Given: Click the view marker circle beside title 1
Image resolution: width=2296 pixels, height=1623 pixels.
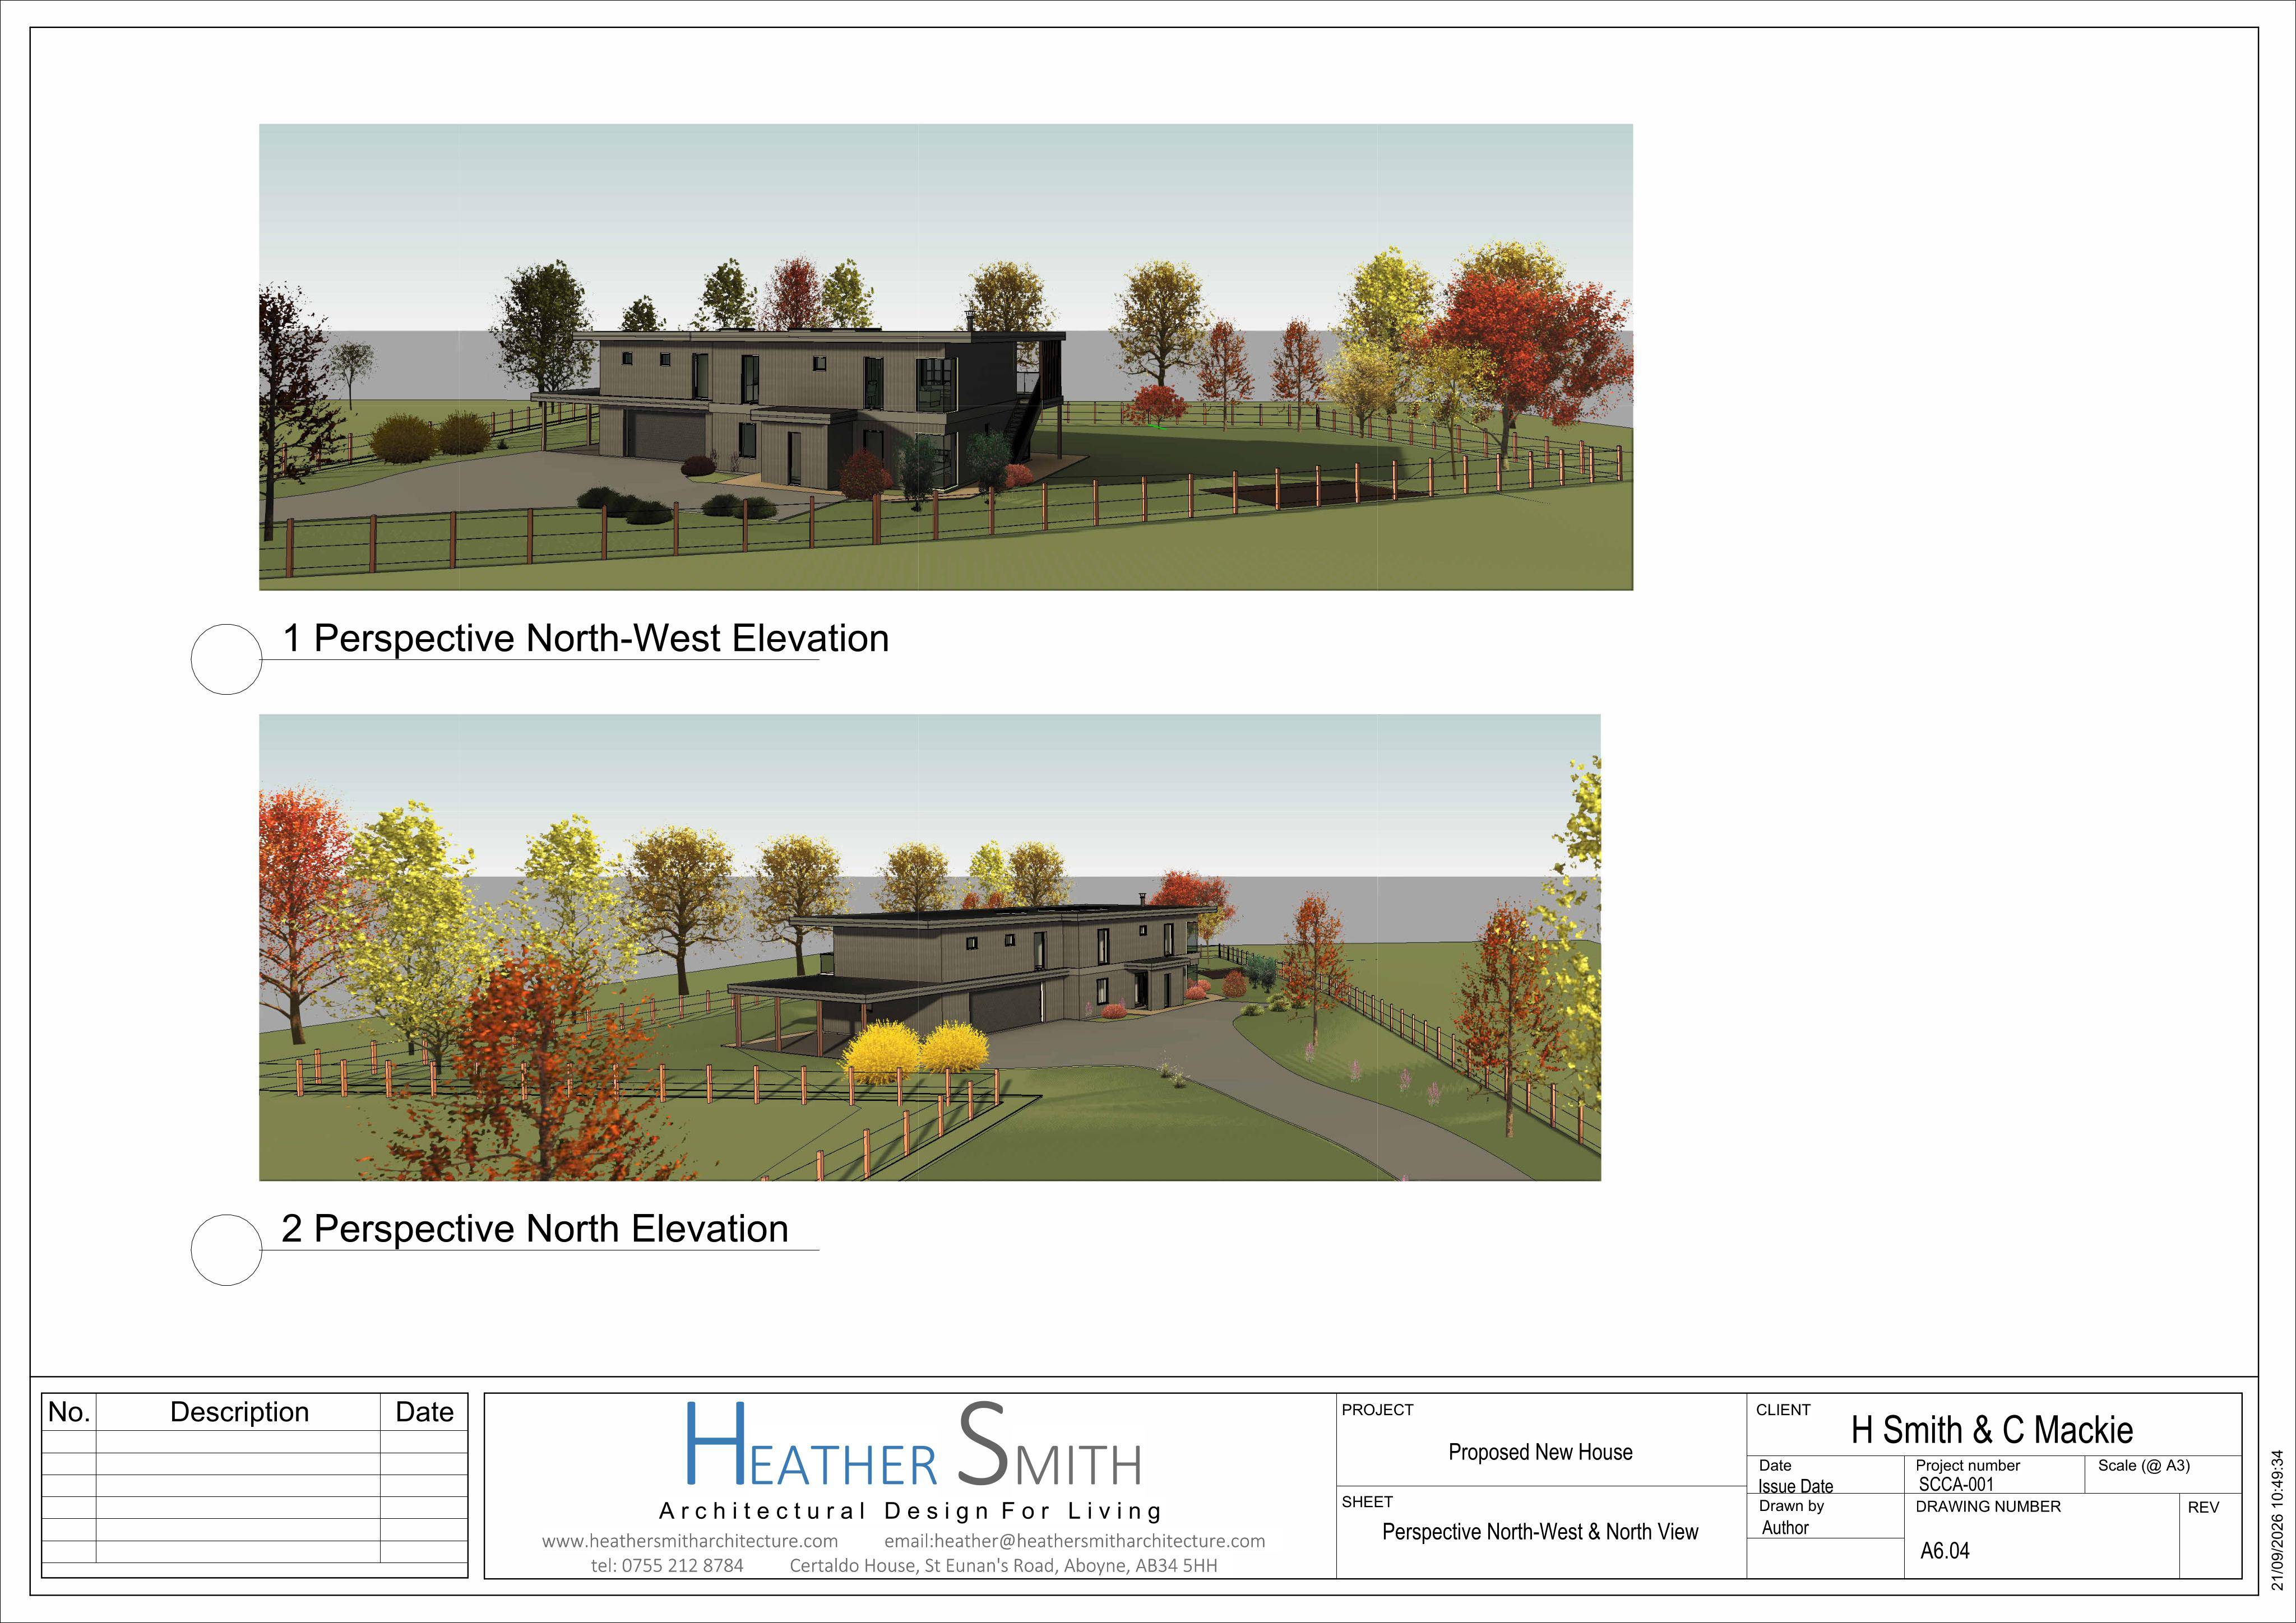Looking at the screenshot, I should pyautogui.click(x=226, y=659).
